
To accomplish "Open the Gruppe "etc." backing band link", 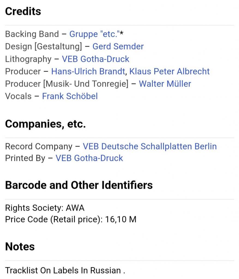I will [x=94, y=34].
